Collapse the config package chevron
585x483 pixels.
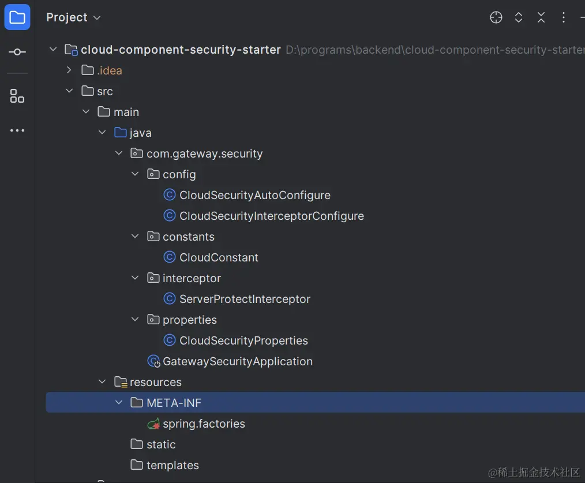pos(135,174)
